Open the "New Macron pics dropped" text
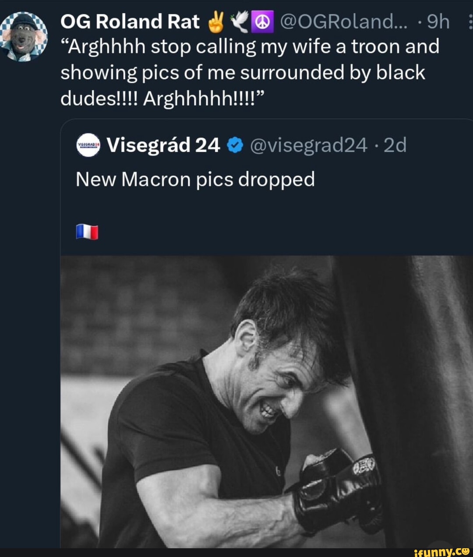Screen dimensions: 473x557 pos(195,180)
